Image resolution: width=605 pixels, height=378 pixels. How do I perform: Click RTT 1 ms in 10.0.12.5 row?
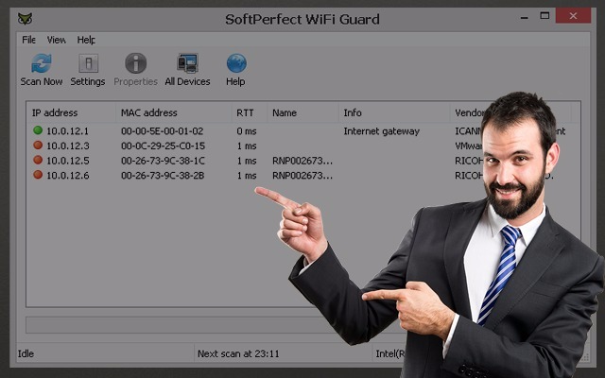[x=247, y=161]
